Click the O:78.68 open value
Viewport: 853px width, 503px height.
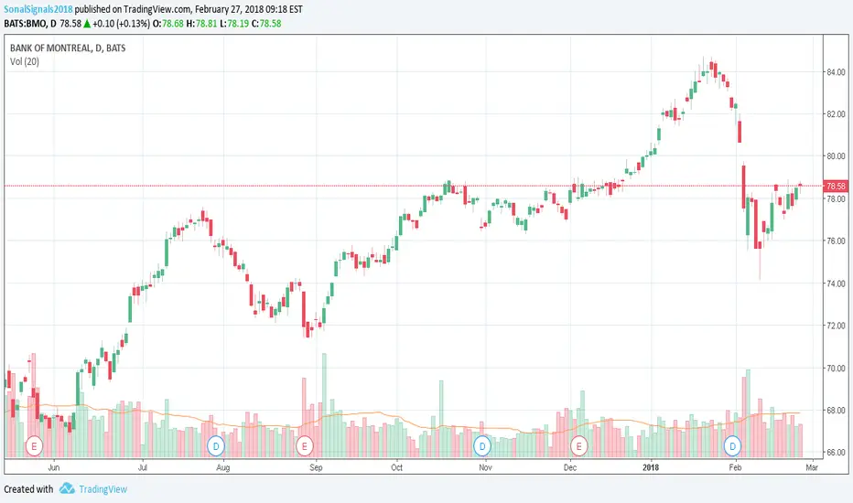tap(169, 24)
